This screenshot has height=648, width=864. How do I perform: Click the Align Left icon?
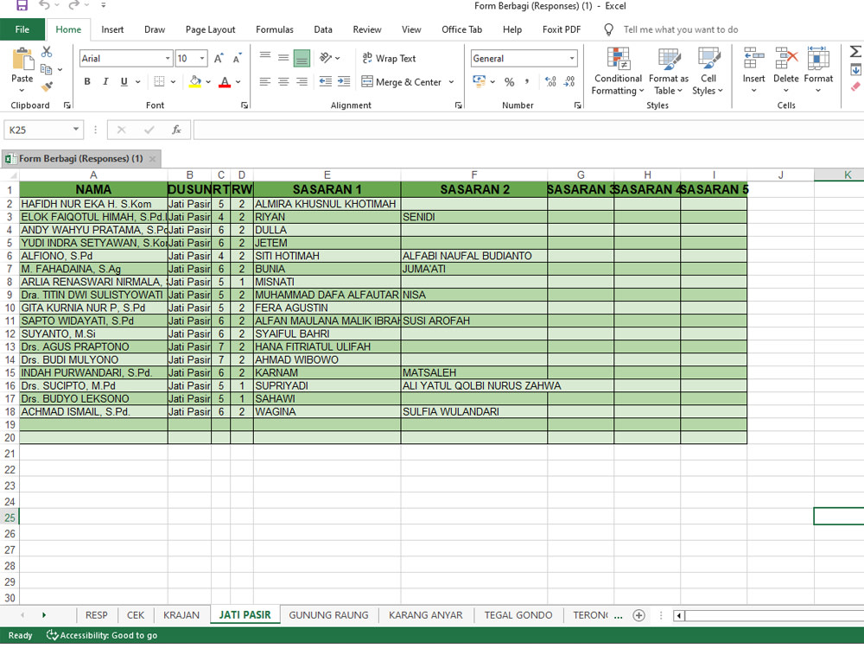point(265,81)
